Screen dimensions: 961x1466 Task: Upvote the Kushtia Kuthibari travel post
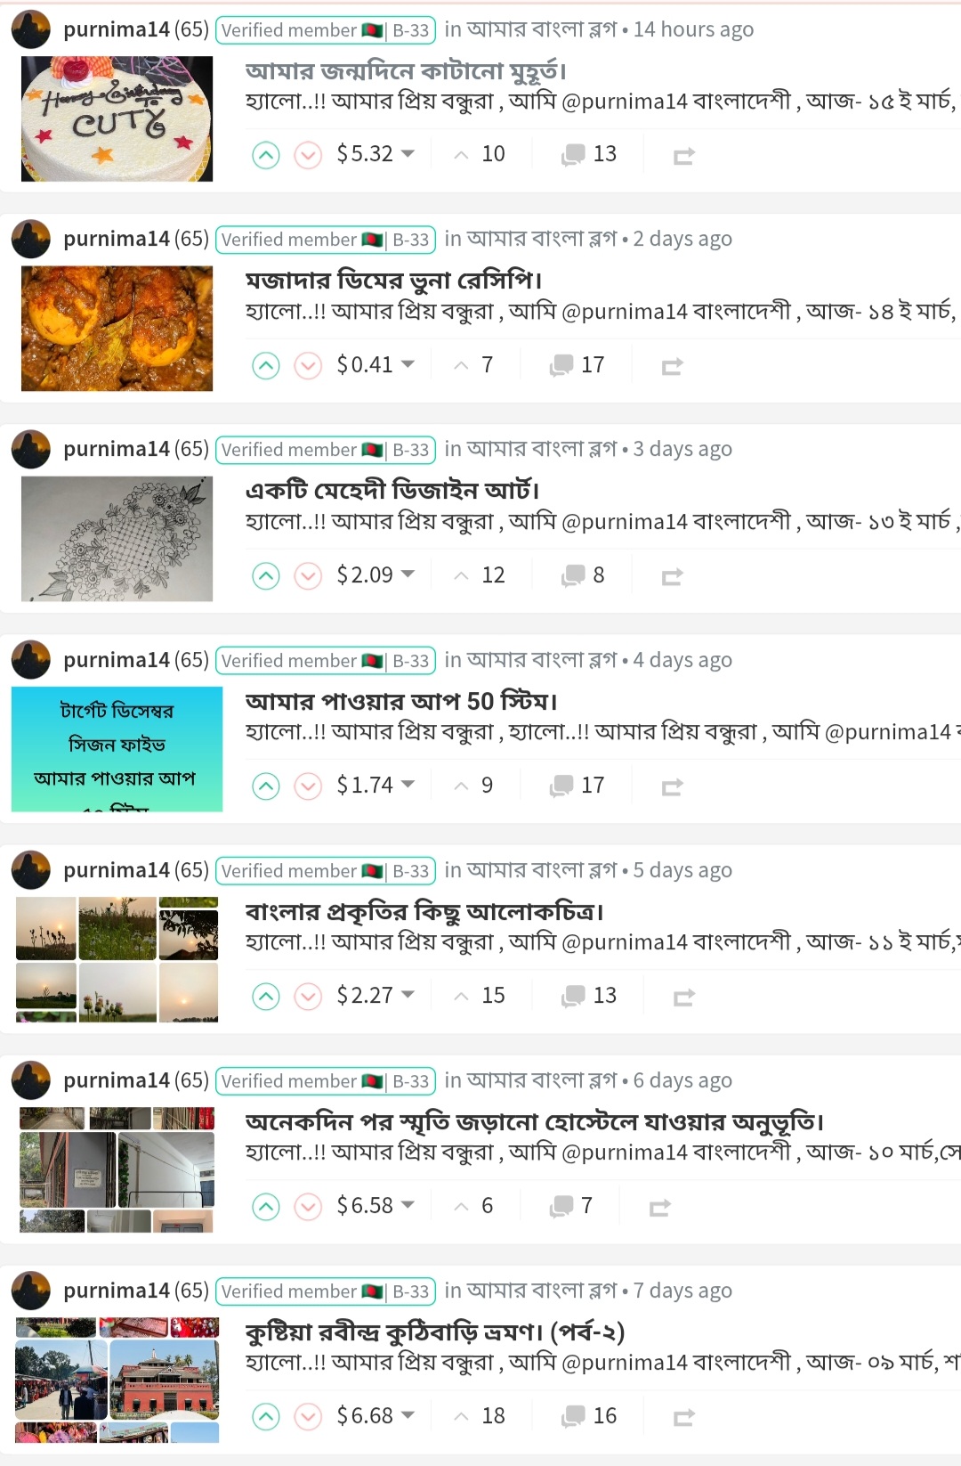[266, 1416]
